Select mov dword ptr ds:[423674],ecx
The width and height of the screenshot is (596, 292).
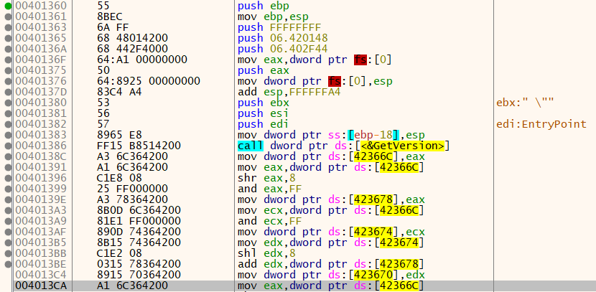click(331, 232)
